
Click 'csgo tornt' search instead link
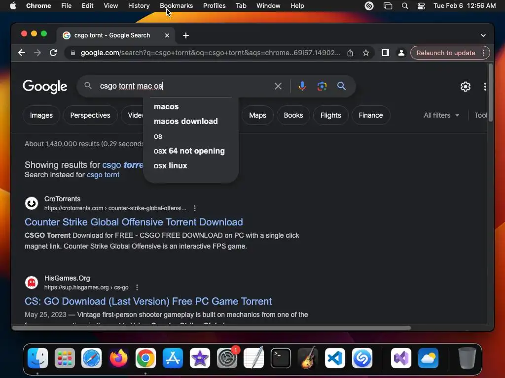(103, 175)
